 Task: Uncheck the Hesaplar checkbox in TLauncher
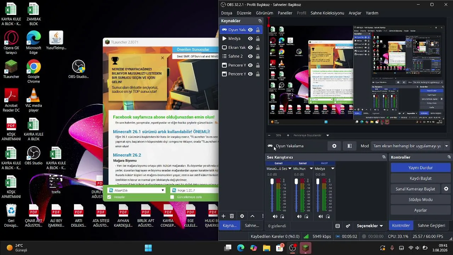[109, 197]
